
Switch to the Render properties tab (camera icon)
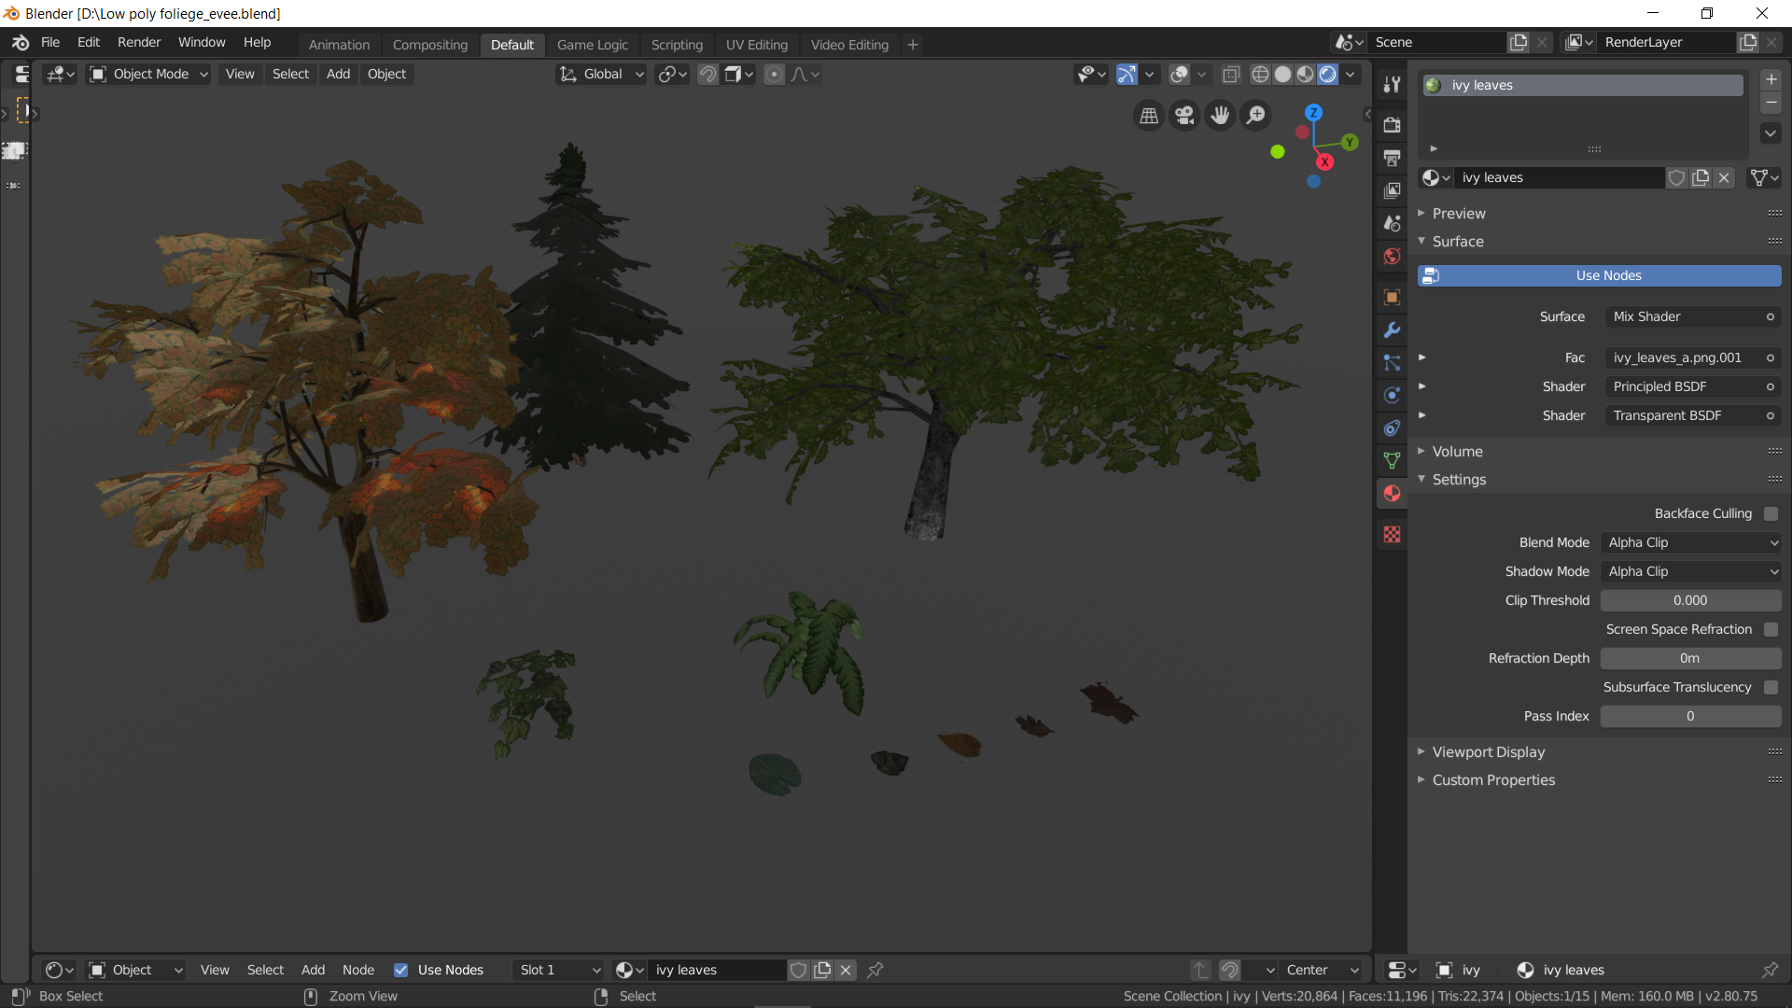1392,125
